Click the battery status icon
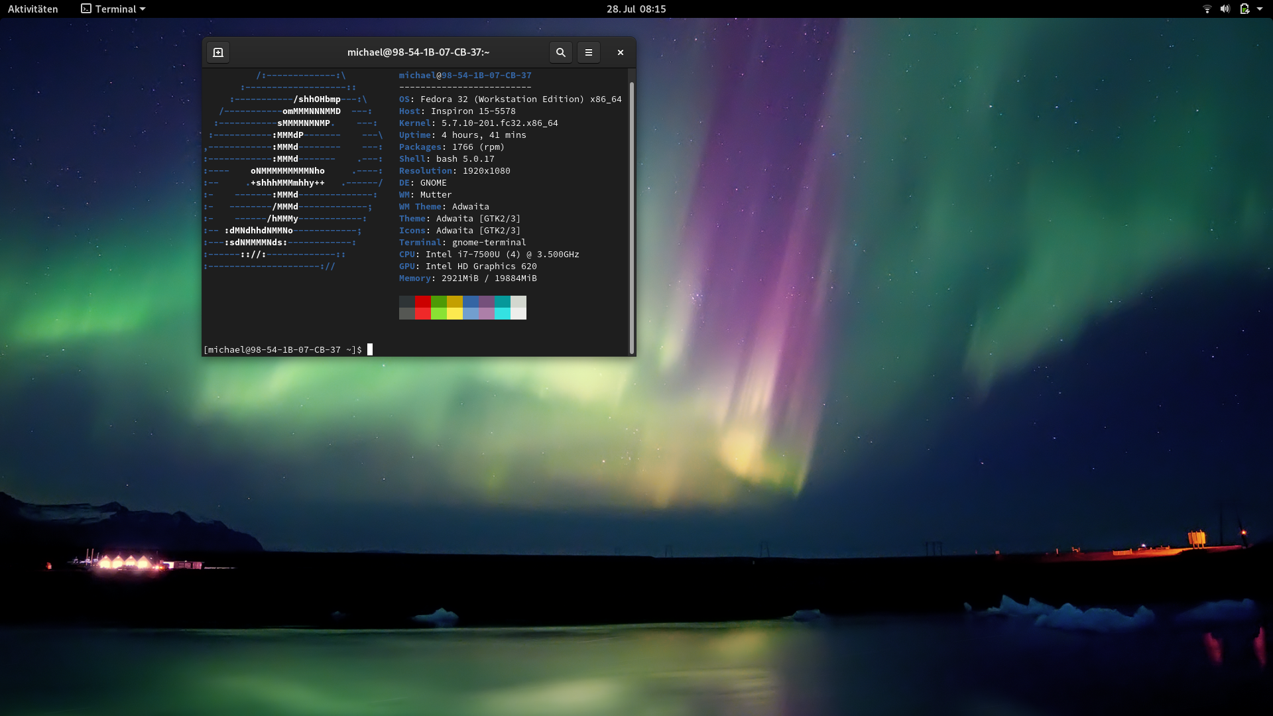This screenshot has width=1273, height=716. 1244,9
